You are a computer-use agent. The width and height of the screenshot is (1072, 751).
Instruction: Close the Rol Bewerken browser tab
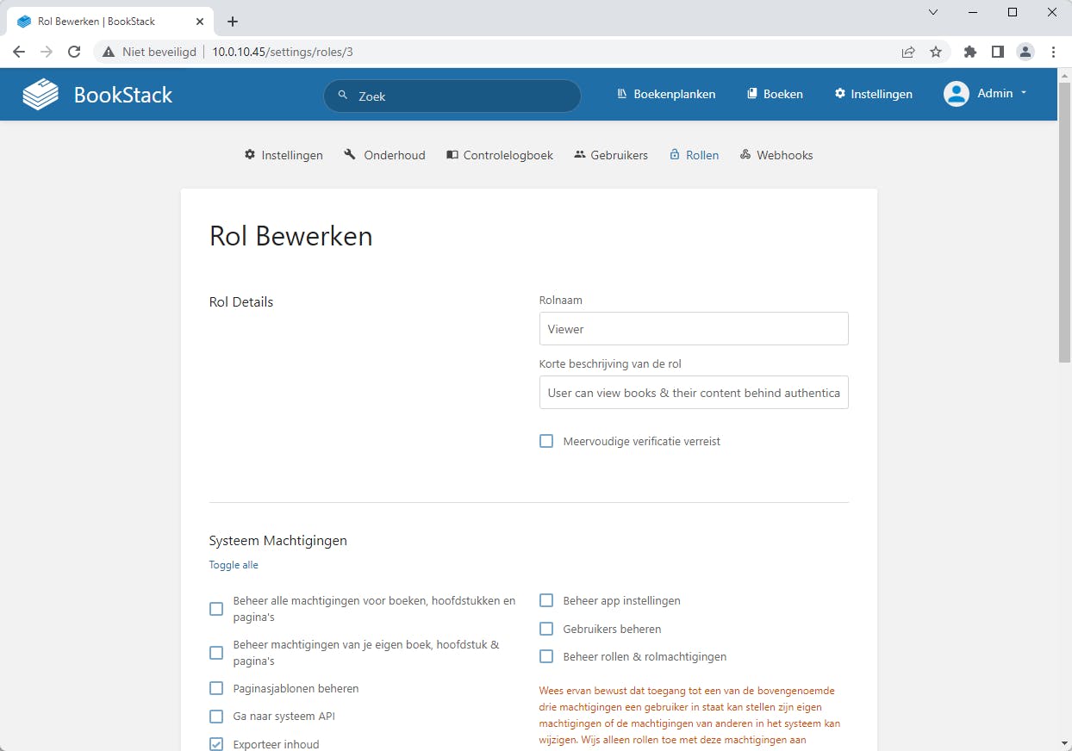[x=200, y=22]
